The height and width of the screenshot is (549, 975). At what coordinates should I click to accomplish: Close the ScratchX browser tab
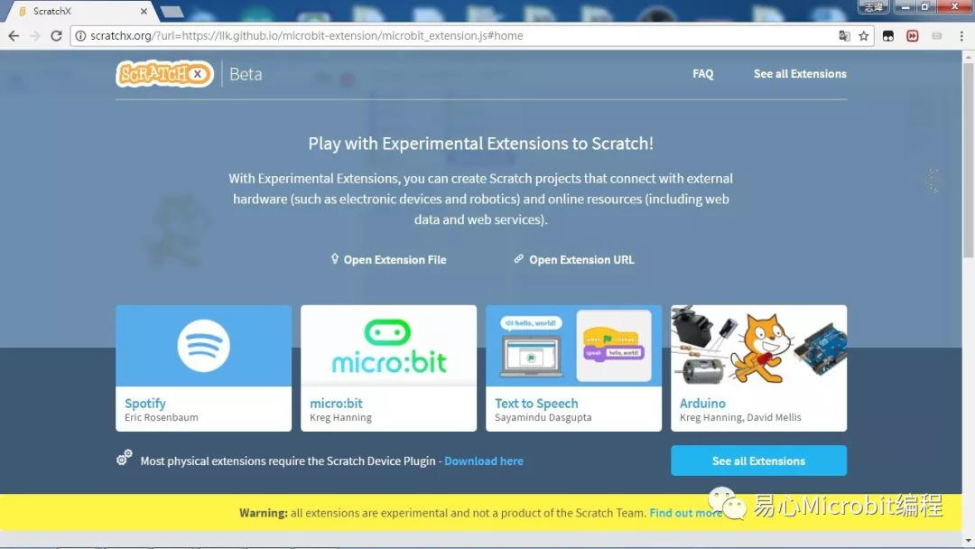click(144, 11)
